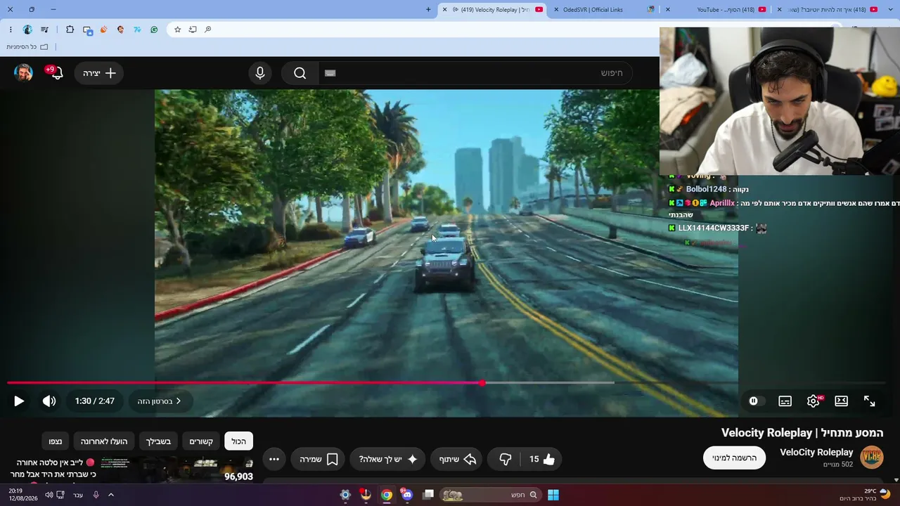Viewport: 900px width, 506px height.
Task: Select the נצפו filter chip
Action: (55, 441)
